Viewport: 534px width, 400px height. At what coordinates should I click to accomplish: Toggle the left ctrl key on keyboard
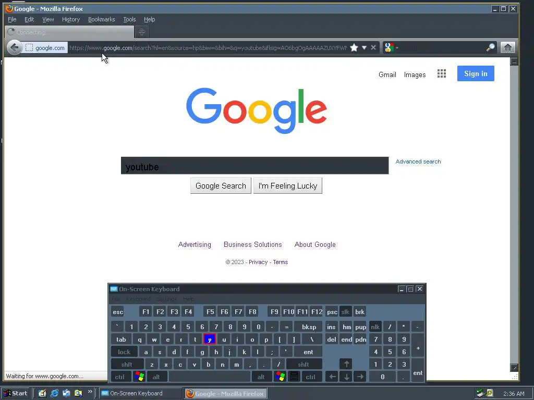pos(120,377)
